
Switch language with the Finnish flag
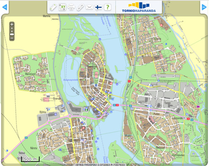[98, 7]
